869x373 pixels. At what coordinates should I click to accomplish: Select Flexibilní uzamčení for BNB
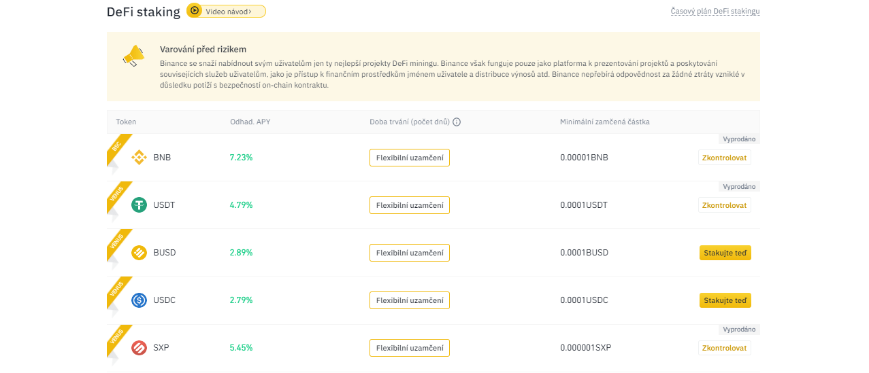click(x=409, y=158)
